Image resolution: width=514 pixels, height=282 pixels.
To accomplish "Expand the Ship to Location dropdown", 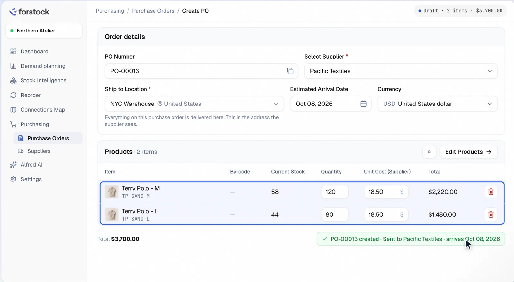I will click(194, 104).
